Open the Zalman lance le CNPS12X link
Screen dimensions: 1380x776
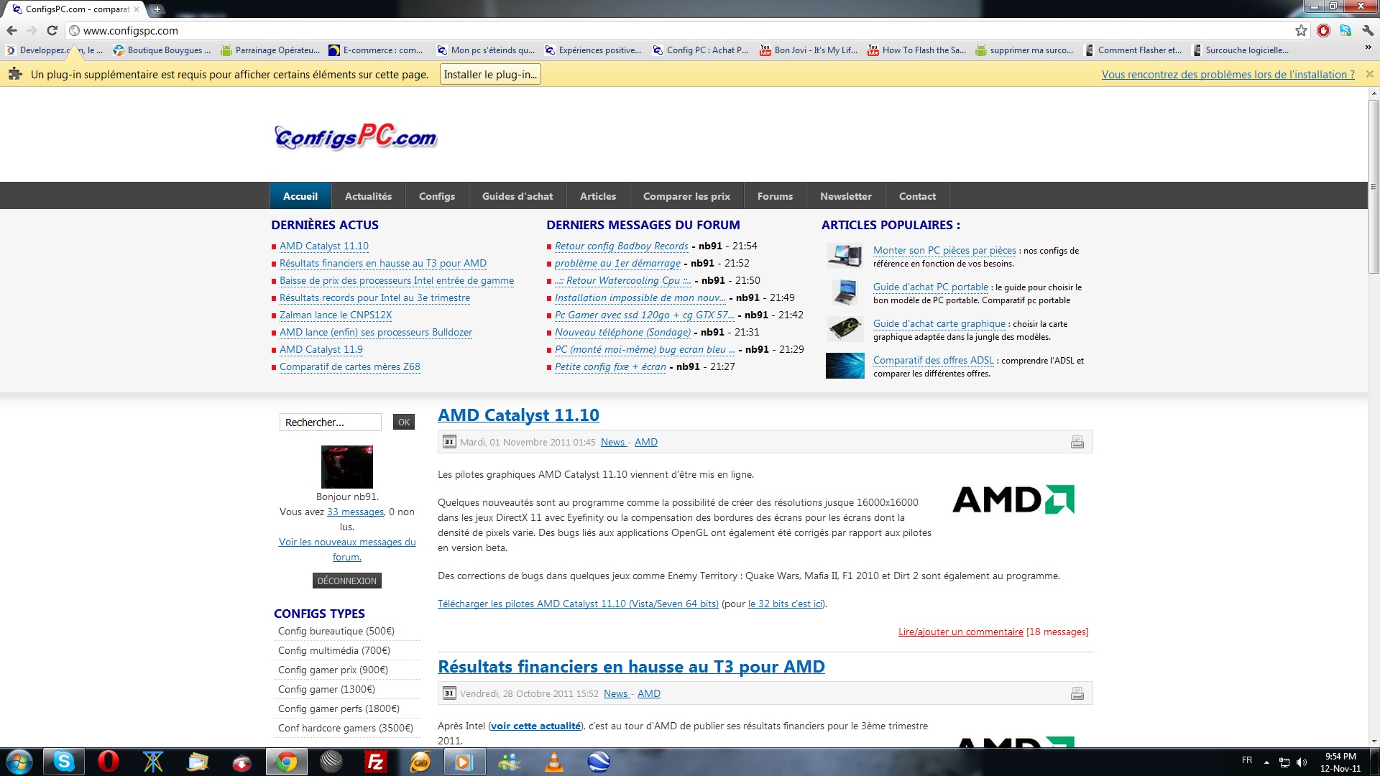pos(335,315)
